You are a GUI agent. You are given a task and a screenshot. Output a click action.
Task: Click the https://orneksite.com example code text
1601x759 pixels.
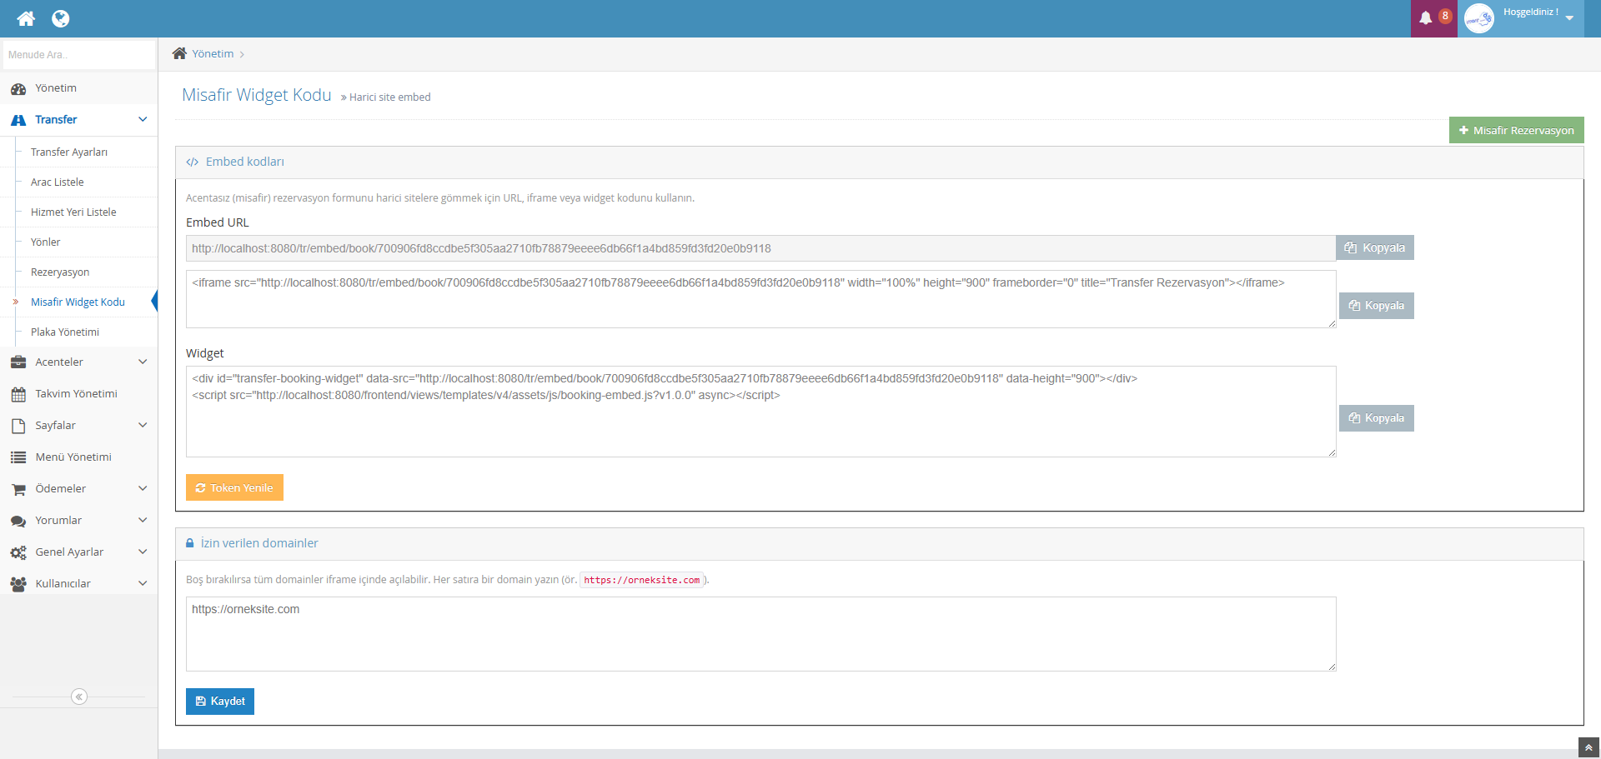642,580
